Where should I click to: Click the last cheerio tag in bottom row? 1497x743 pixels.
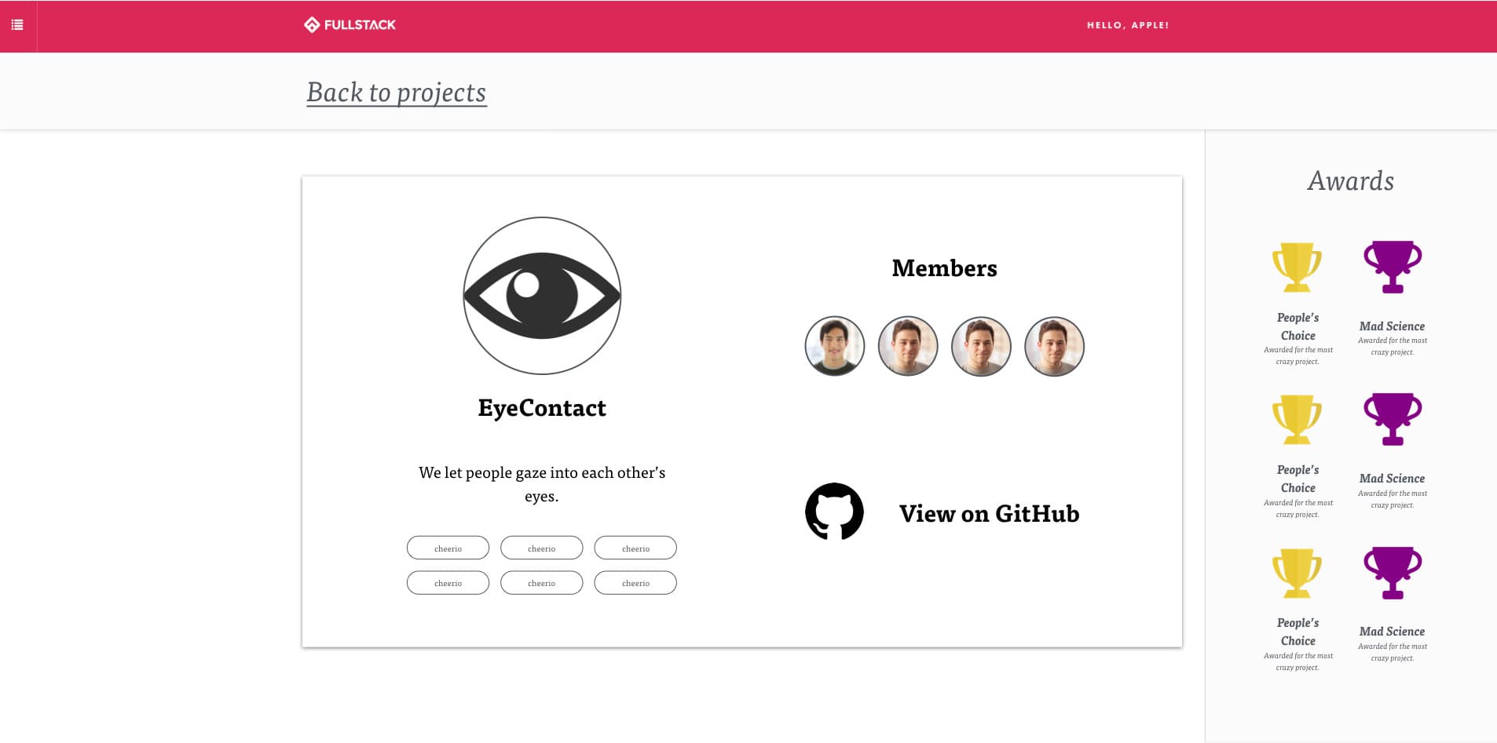pyautogui.click(x=635, y=583)
